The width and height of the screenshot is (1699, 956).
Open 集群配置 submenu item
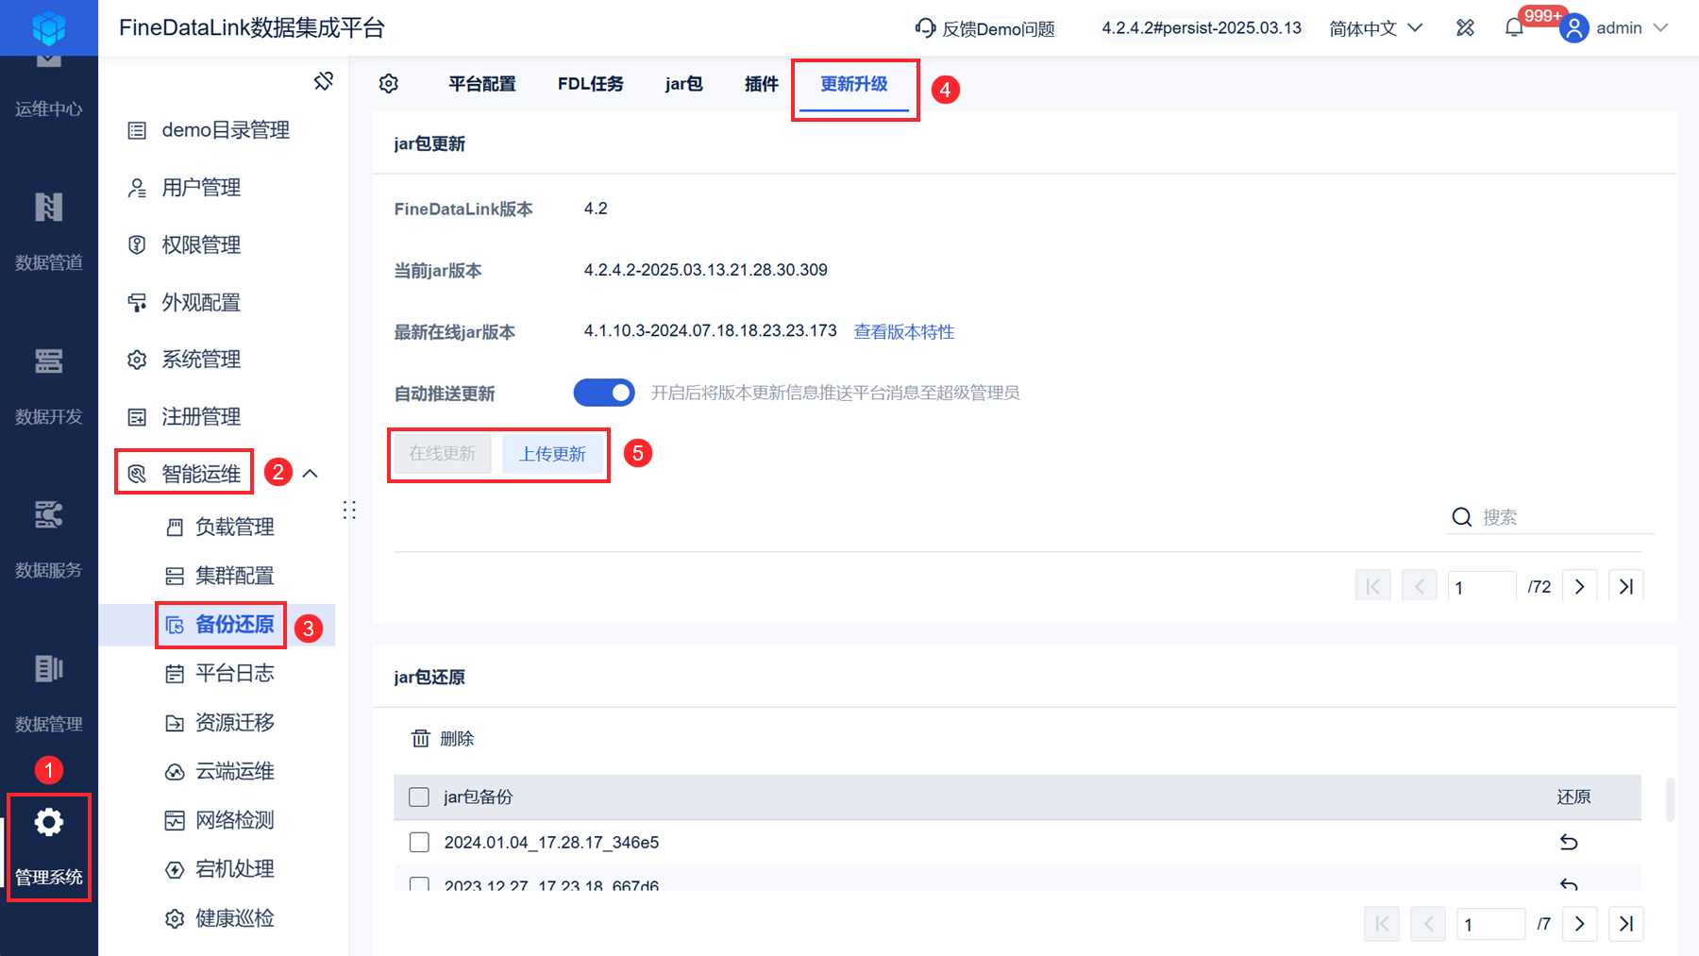coord(234,576)
